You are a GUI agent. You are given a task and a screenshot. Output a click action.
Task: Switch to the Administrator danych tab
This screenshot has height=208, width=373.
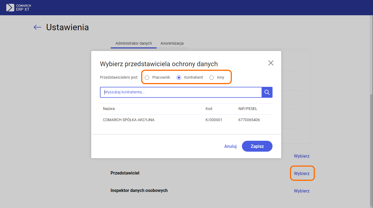134,43
